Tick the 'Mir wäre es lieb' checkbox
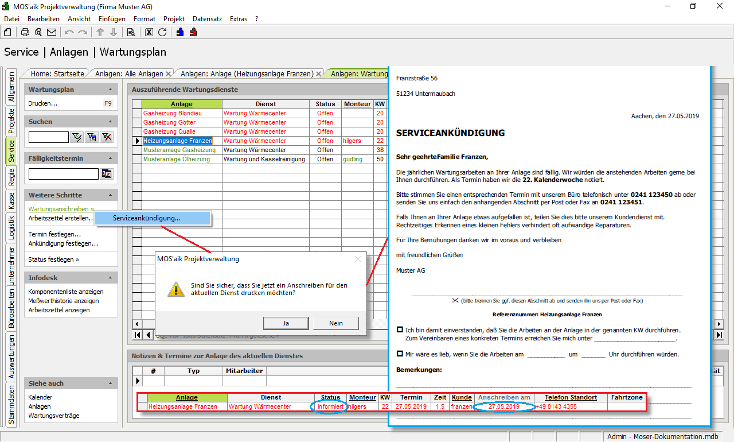 click(x=400, y=354)
